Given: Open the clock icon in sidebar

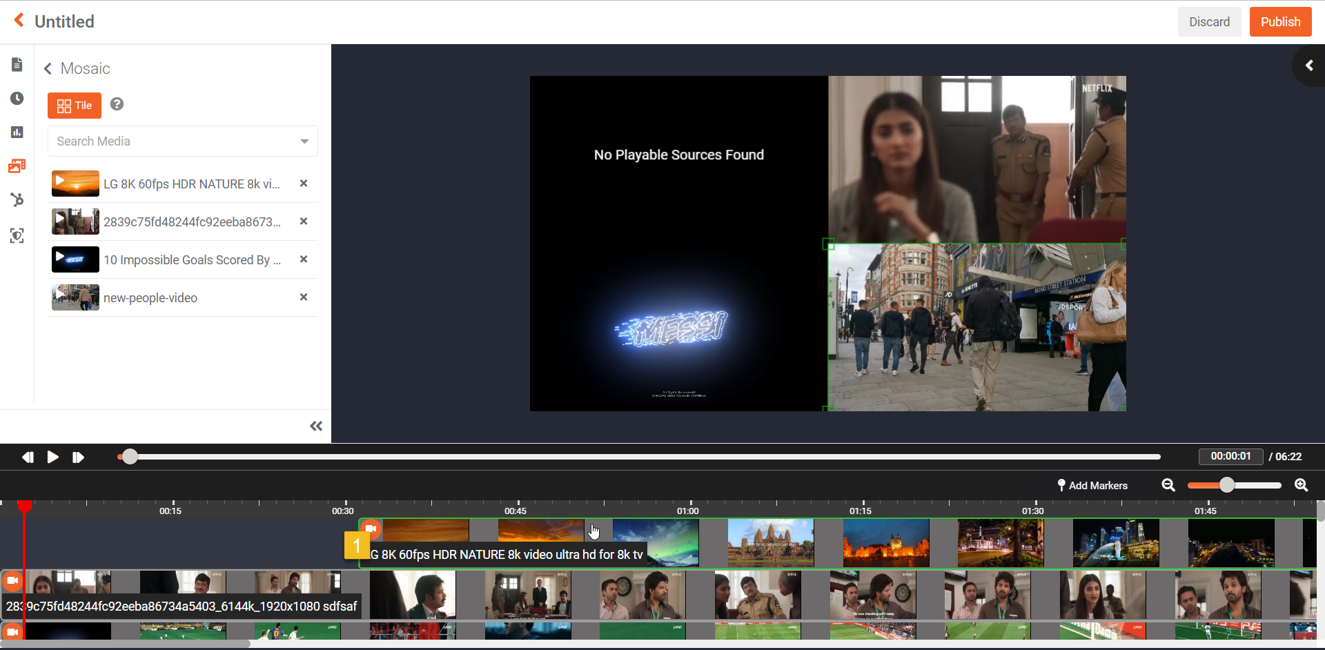Looking at the screenshot, I should 17,99.
